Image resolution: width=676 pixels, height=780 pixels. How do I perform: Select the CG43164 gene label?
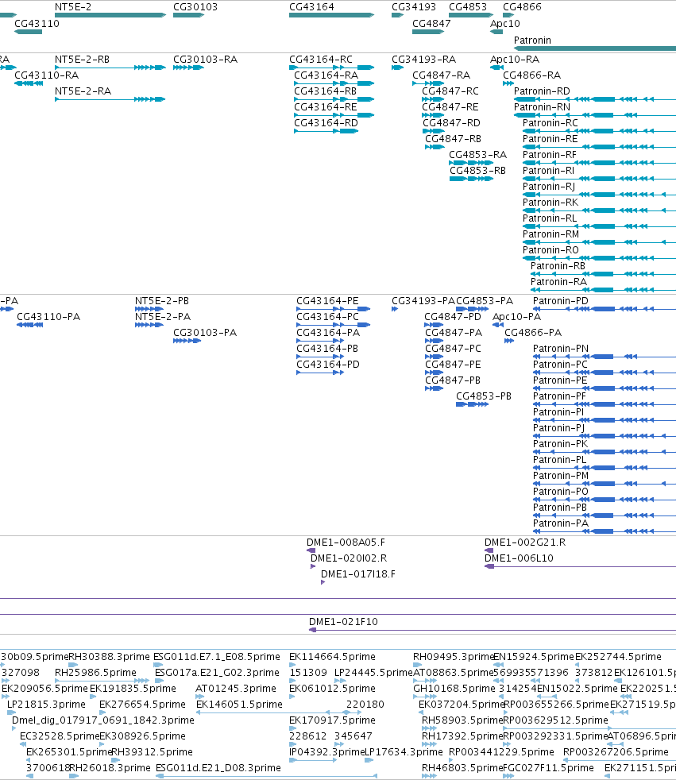tap(311, 7)
